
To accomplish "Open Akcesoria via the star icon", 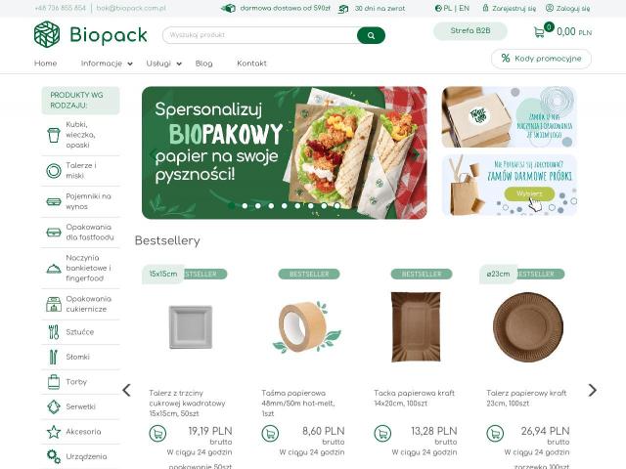I will [54, 432].
